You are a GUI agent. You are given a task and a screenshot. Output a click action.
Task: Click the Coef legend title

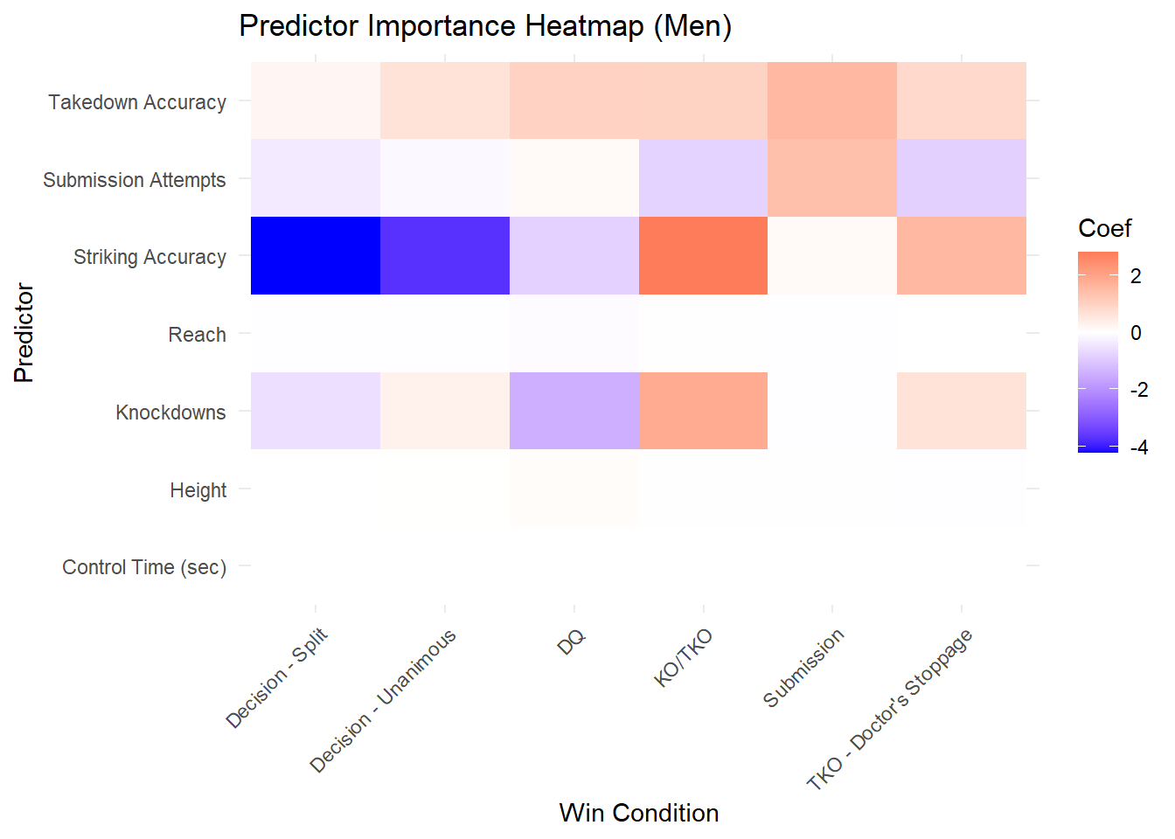click(x=1104, y=228)
